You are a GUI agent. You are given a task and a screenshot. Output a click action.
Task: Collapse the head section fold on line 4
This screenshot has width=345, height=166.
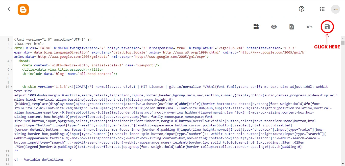[11, 61]
